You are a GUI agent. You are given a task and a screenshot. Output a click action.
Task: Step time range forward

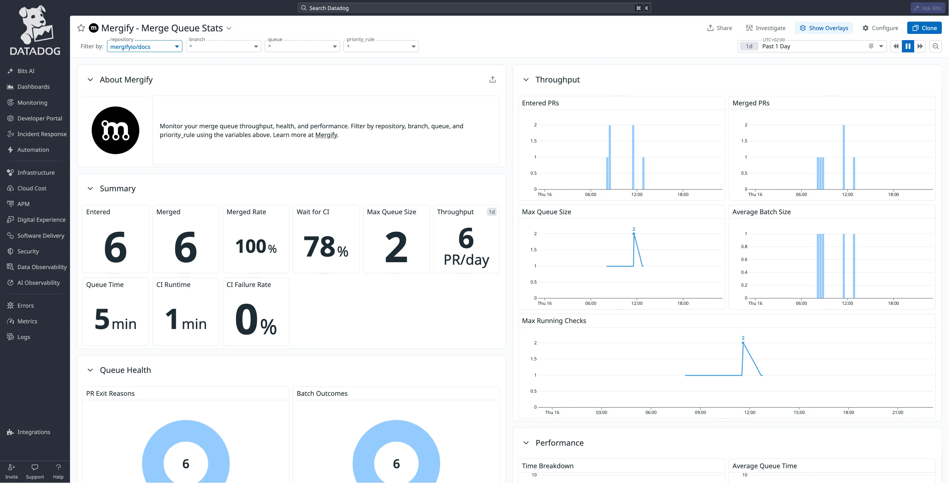tap(920, 46)
